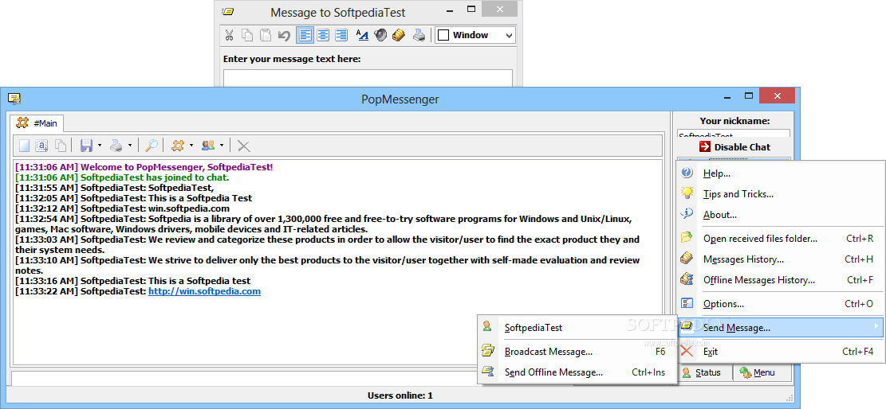The image size is (886, 409).
Task: Open Offline Messages History... entry
Action: tap(781, 280)
